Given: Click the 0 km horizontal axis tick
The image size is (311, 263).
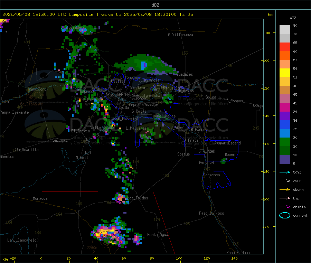Looking at the screenshot, I should tap(41, 258).
